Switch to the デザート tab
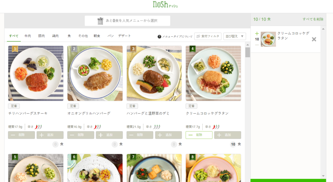Image resolution: width=333 pixels, height=182 pixels. [x=125, y=36]
